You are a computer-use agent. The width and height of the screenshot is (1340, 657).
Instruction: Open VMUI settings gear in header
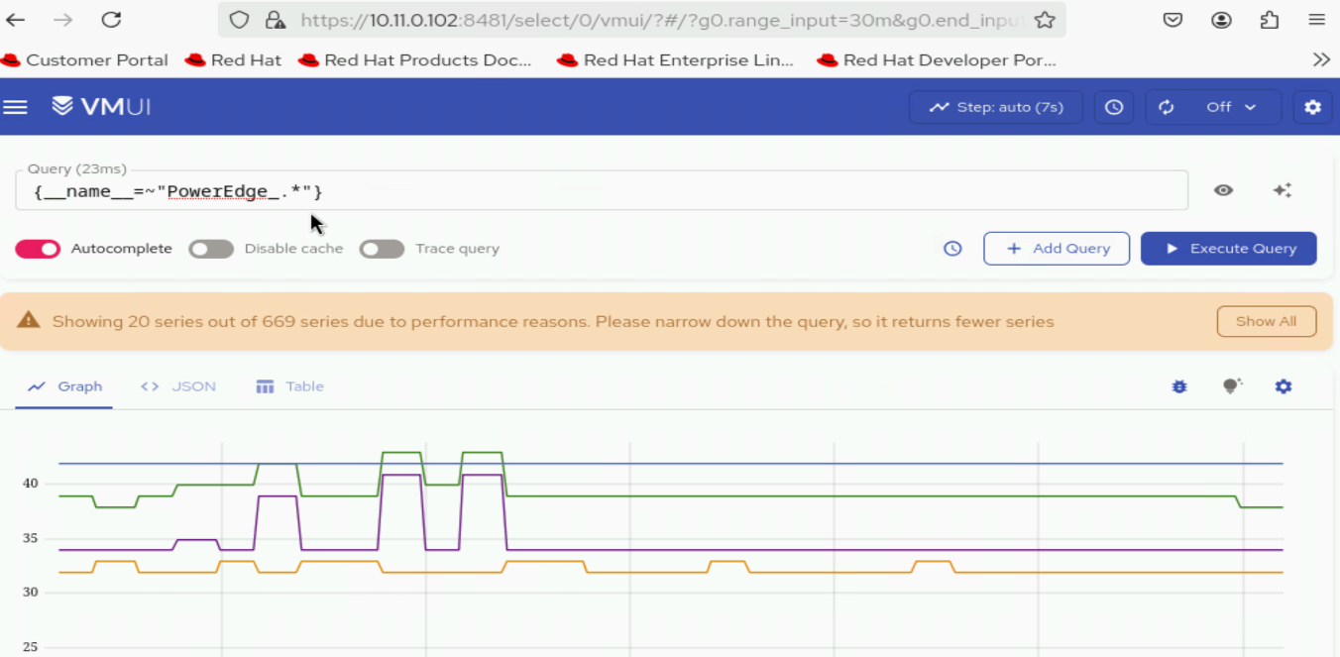click(x=1312, y=107)
